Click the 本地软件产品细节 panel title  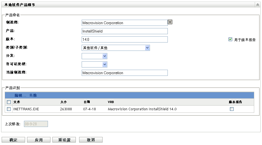pyautogui.click(x=20, y=5)
